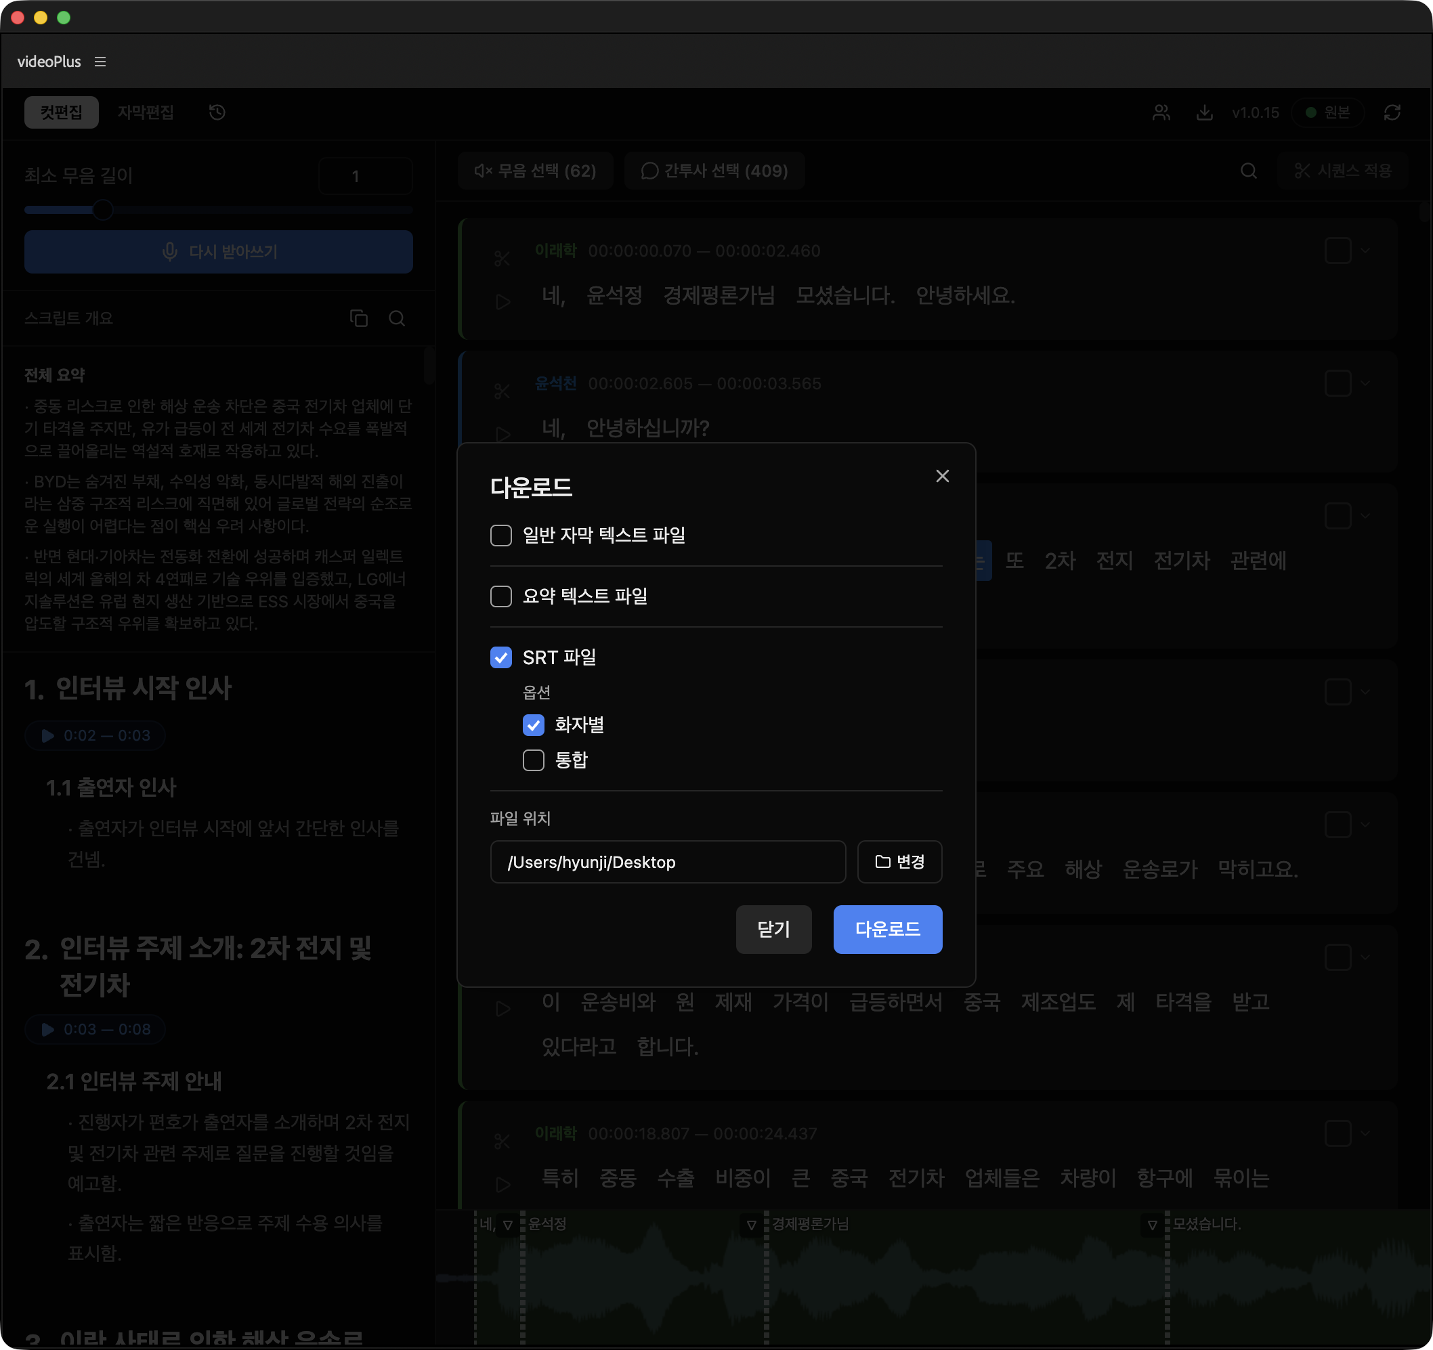The image size is (1433, 1350).
Task: Click heading 1. 인터뷰 시작 인사
Action: click(x=127, y=689)
